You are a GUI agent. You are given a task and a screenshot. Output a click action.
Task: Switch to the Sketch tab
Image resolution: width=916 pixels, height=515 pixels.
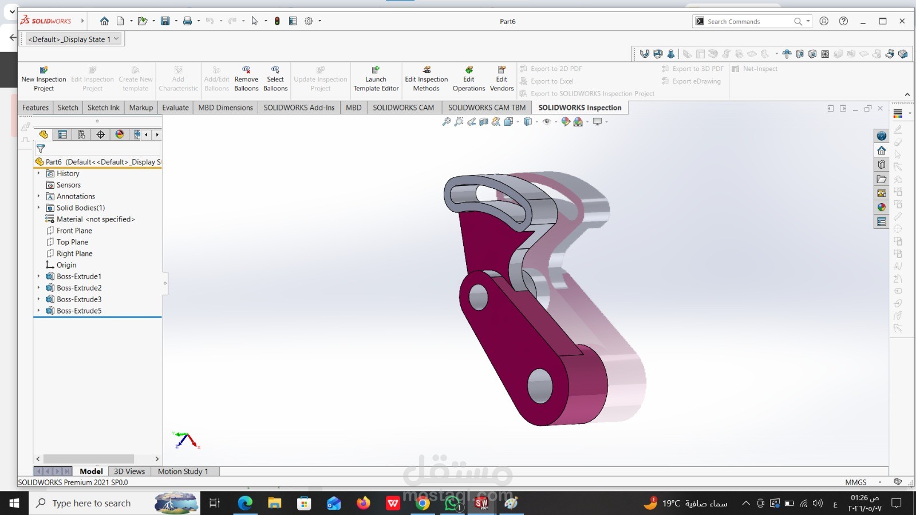click(x=68, y=108)
